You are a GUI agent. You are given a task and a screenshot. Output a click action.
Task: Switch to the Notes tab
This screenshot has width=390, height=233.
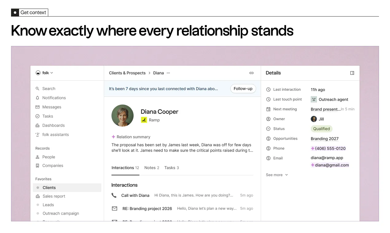point(152,168)
